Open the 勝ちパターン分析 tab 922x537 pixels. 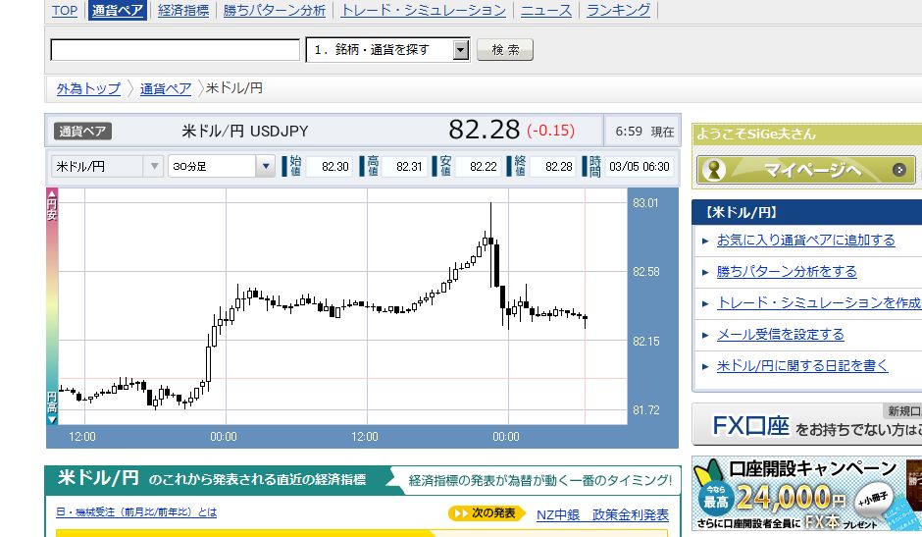click(274, 10)
